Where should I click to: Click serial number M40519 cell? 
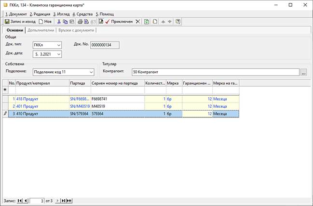click(x=118, y=106)
